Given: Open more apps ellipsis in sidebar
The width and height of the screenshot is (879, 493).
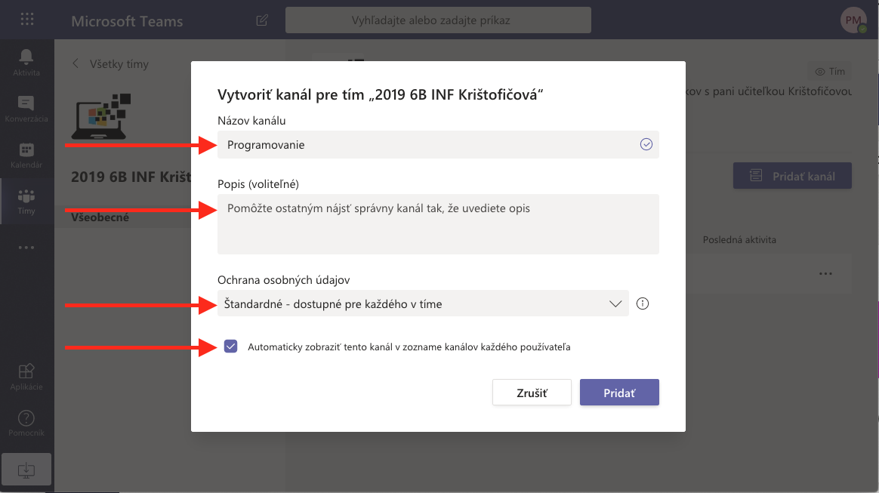Looking at the screenshot, I should coord(26,247).
